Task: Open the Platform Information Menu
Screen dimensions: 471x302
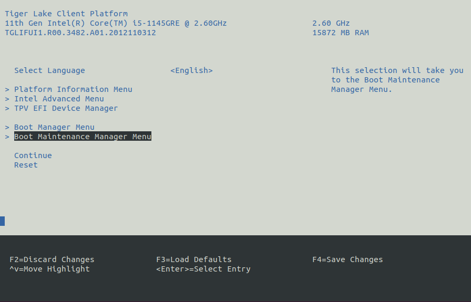Action: 73,89
